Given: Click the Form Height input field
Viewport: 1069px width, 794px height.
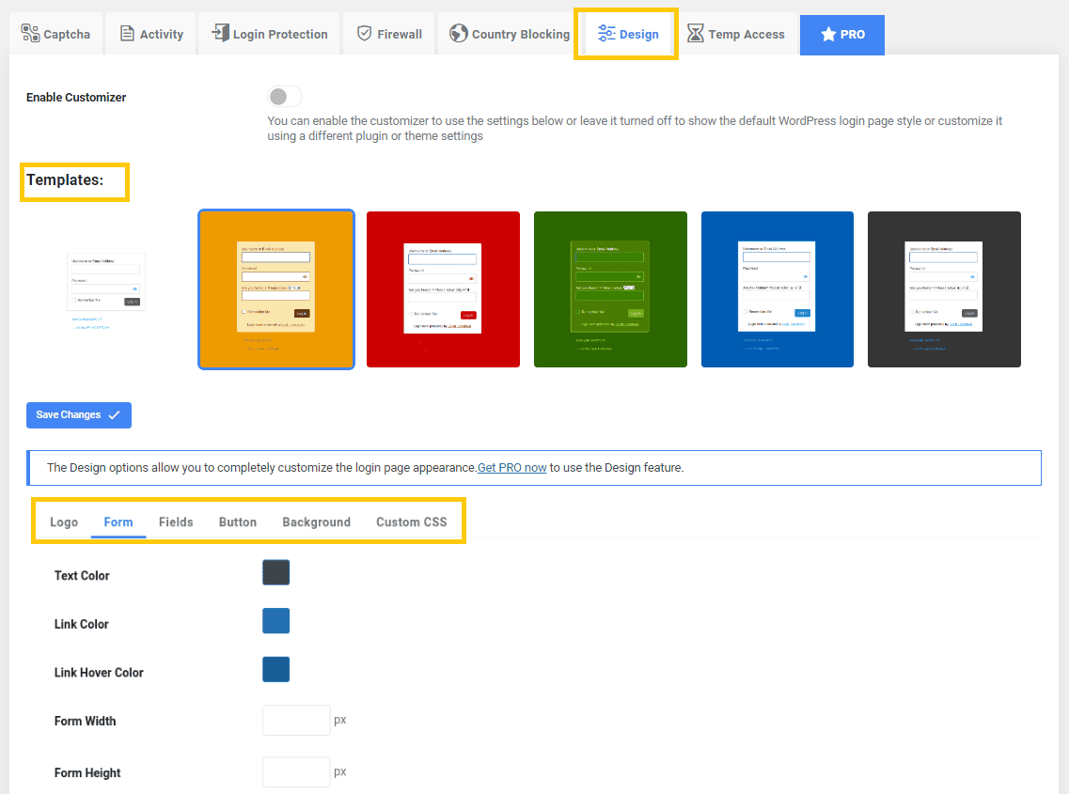Looking at the screenshot, I should coord(296,772).
